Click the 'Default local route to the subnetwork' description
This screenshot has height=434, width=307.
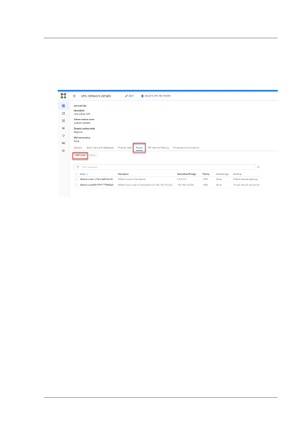point(145,185)
